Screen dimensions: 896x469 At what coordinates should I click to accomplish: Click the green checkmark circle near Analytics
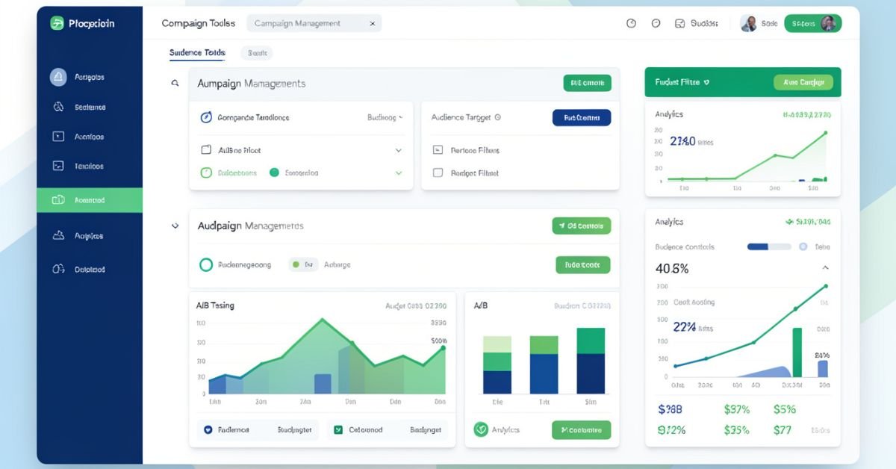tap(481, 429)
